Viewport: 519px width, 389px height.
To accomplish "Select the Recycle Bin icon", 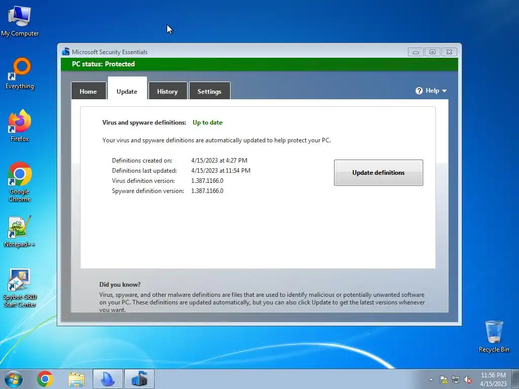I will tap(494, 336).
